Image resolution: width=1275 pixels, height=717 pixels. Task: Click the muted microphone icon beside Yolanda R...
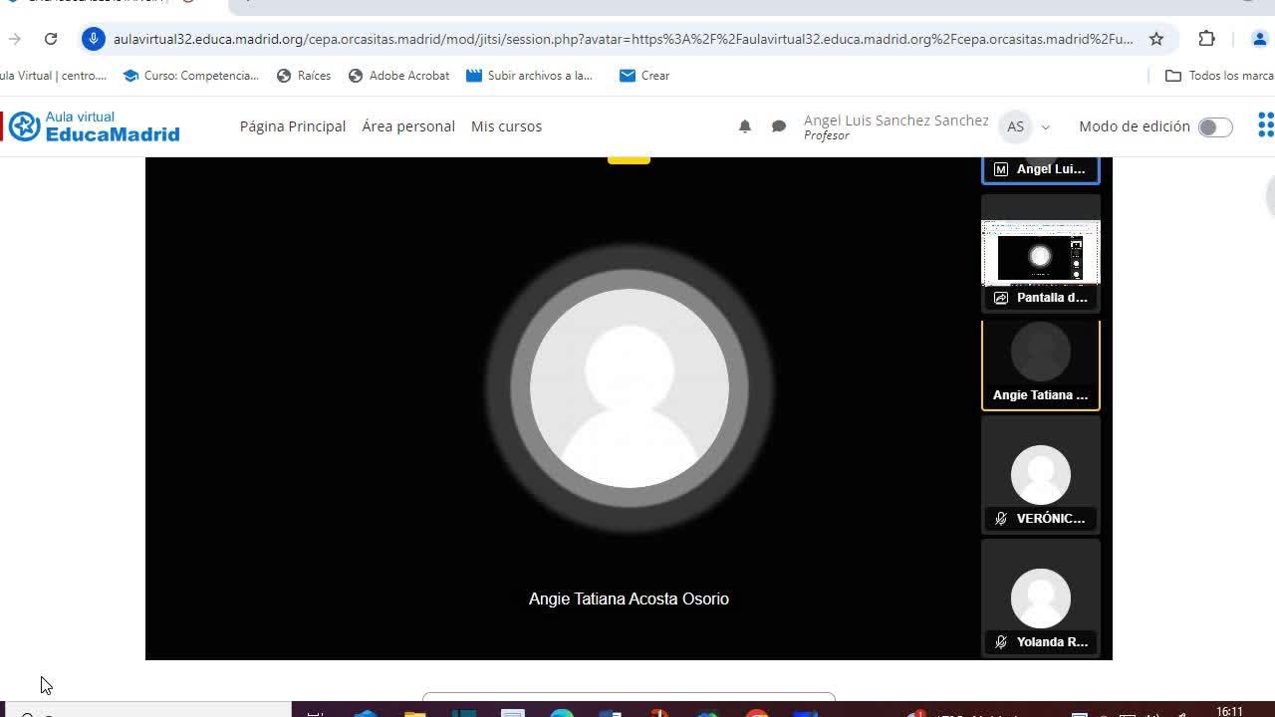tap(1001, 642)
